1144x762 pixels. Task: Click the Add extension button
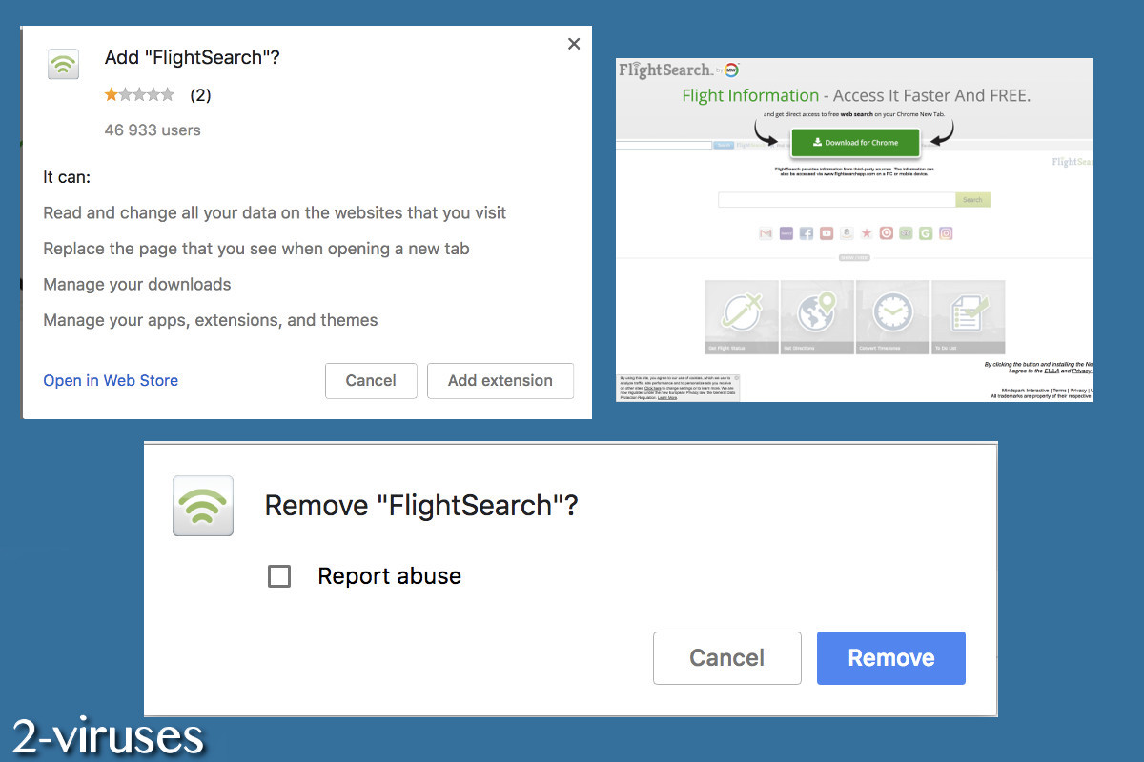coord(500,380)
